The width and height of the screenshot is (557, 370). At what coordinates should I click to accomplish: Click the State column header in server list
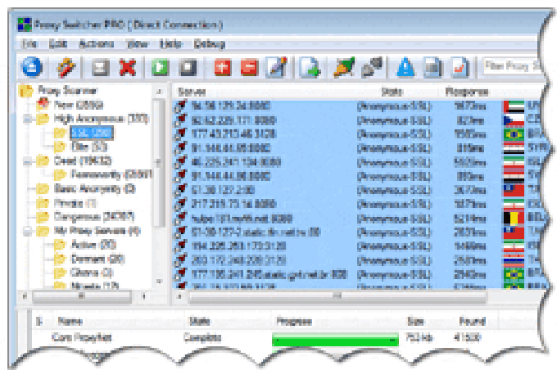393,92
